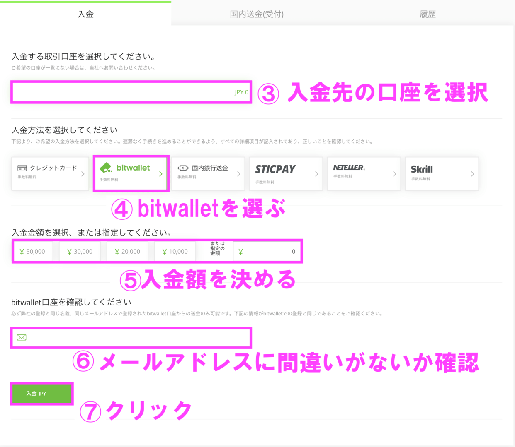
Task: Click the envelope mail icon
Action: pos(22,338)
